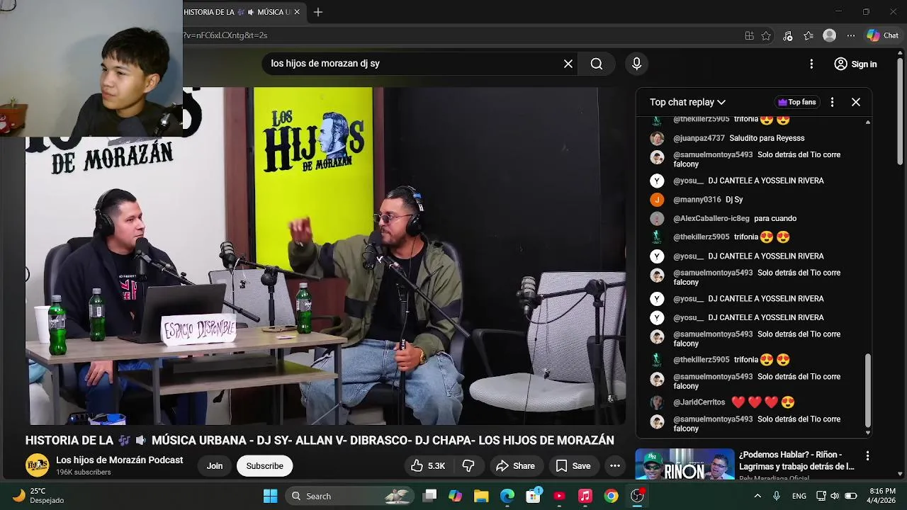Open the Los hijos de Morazán channel avatar
This screenshot has width=907, height=510.
coord(38,465)
